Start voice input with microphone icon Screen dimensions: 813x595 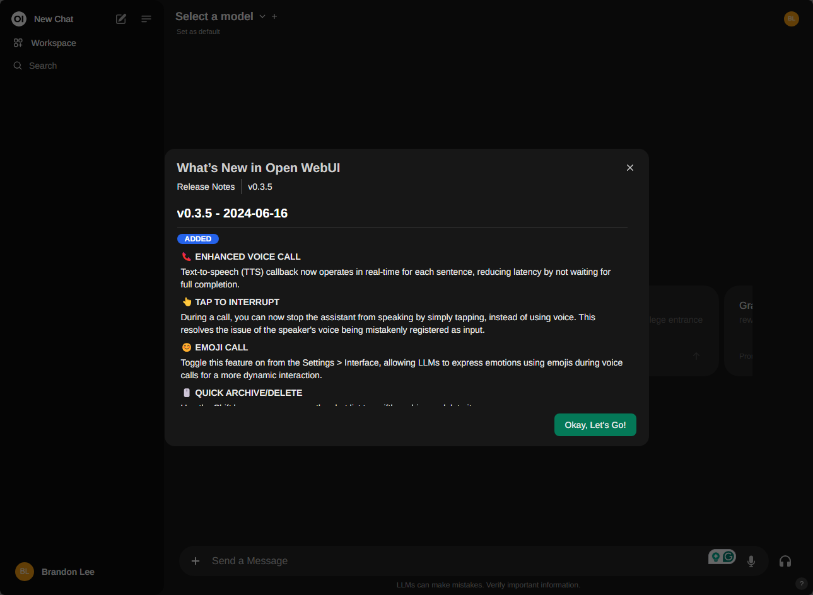point(751,561)
